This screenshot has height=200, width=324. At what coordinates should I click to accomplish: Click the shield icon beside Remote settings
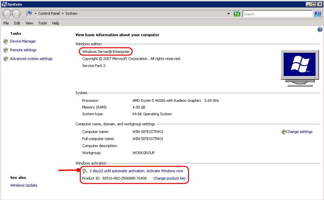(x=6, y=50)
